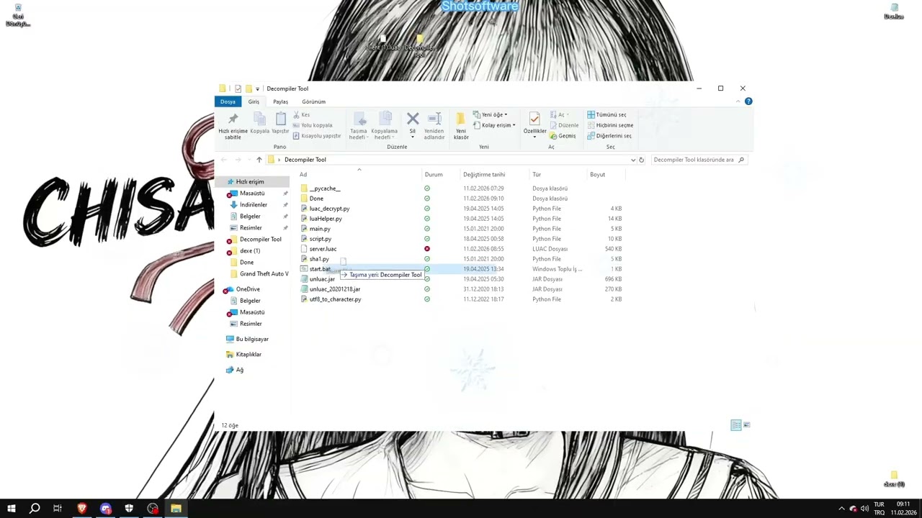922x518 pixels.
Task: Sort by the Ad column header
Action: pos(303,174)
